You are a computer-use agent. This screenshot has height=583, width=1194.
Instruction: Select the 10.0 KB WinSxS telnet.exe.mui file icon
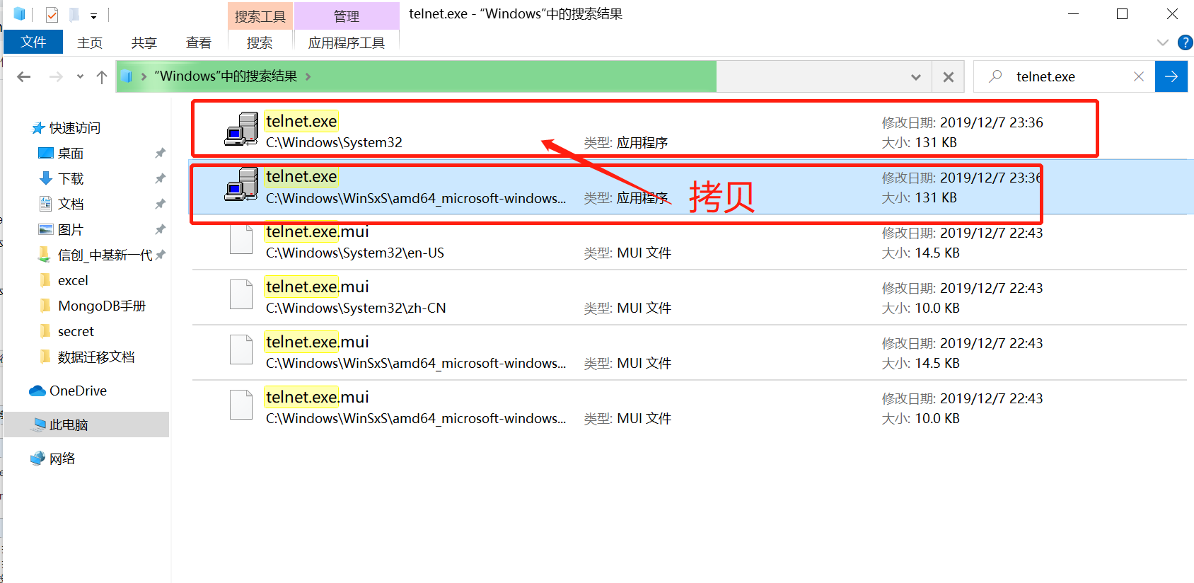[241, 405]
